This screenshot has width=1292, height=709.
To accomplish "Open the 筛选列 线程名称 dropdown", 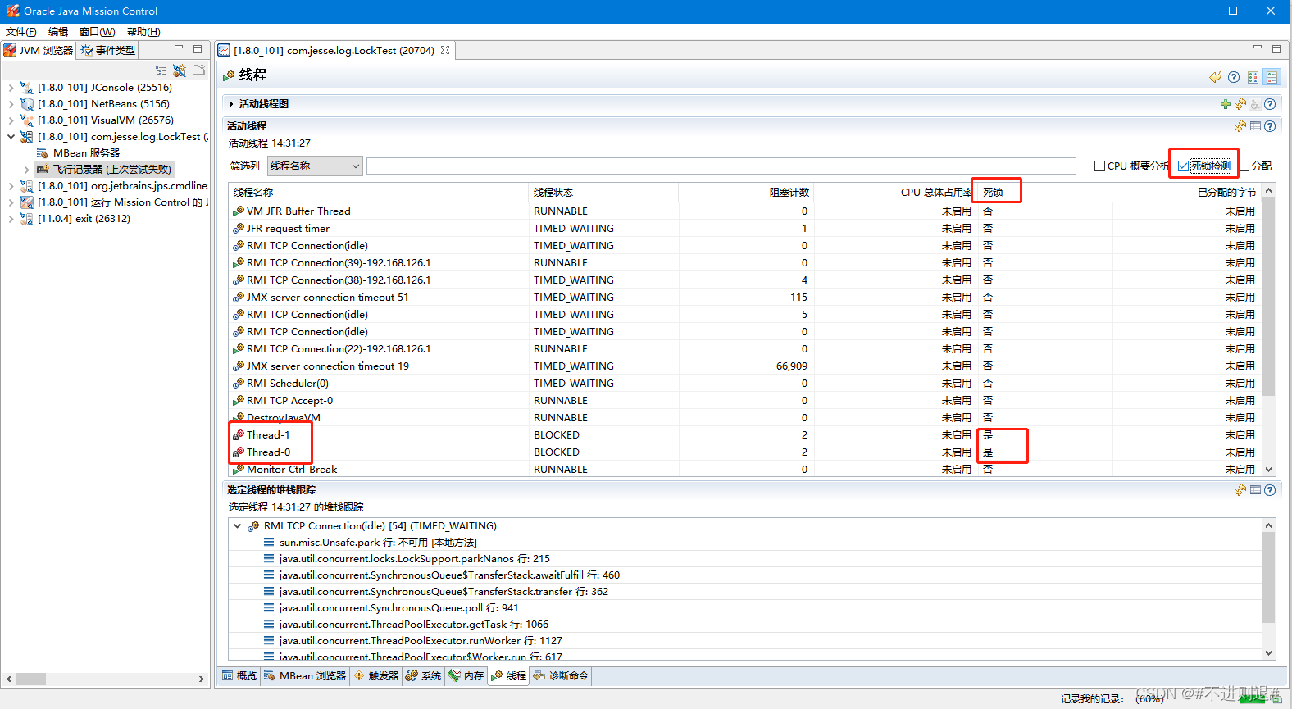I will tap(315, 166).
